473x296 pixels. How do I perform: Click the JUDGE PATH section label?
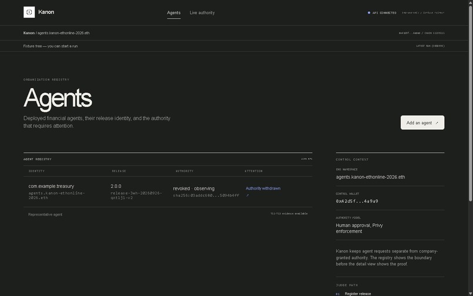347,285
